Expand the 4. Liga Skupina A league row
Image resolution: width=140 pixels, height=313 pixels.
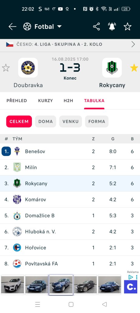tap(70, 44)
